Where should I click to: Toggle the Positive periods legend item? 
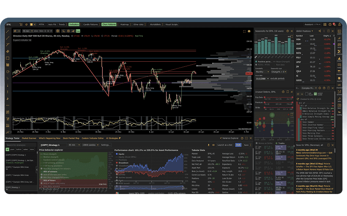pyautogui.click(x=265, y=62)
